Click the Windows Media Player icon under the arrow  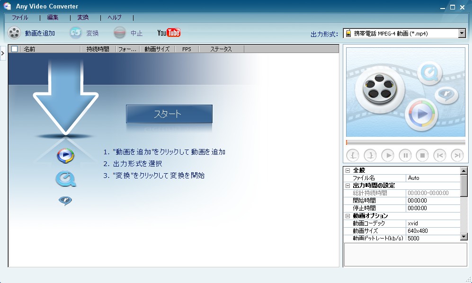point(65,155)
